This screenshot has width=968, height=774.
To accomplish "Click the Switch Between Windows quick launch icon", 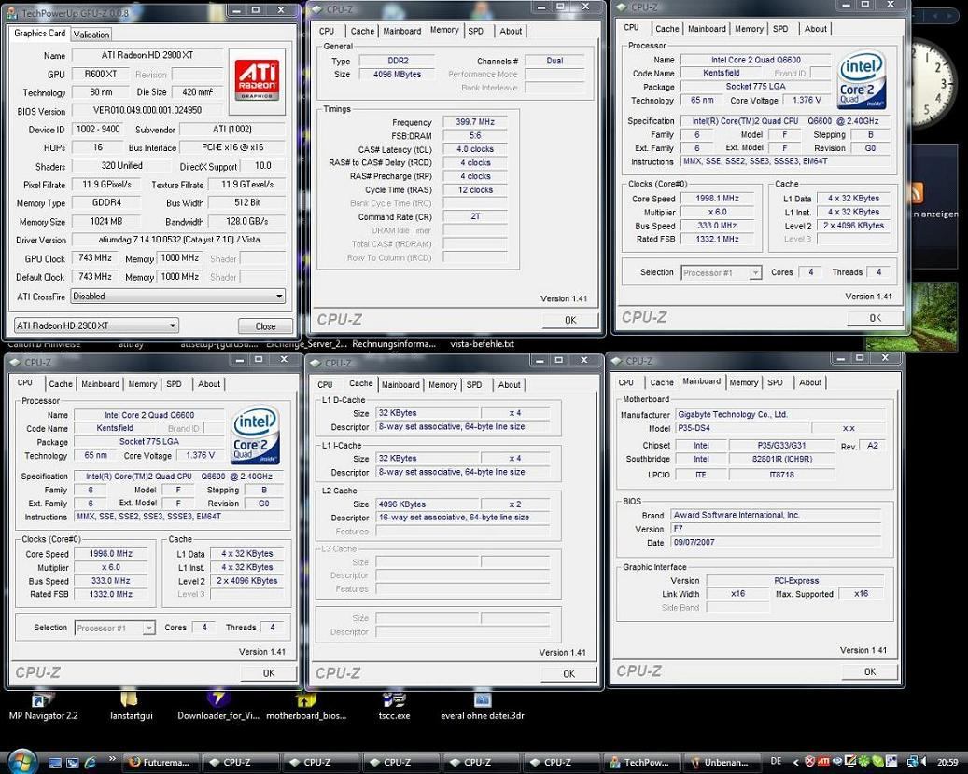I will tap(73, 763).
